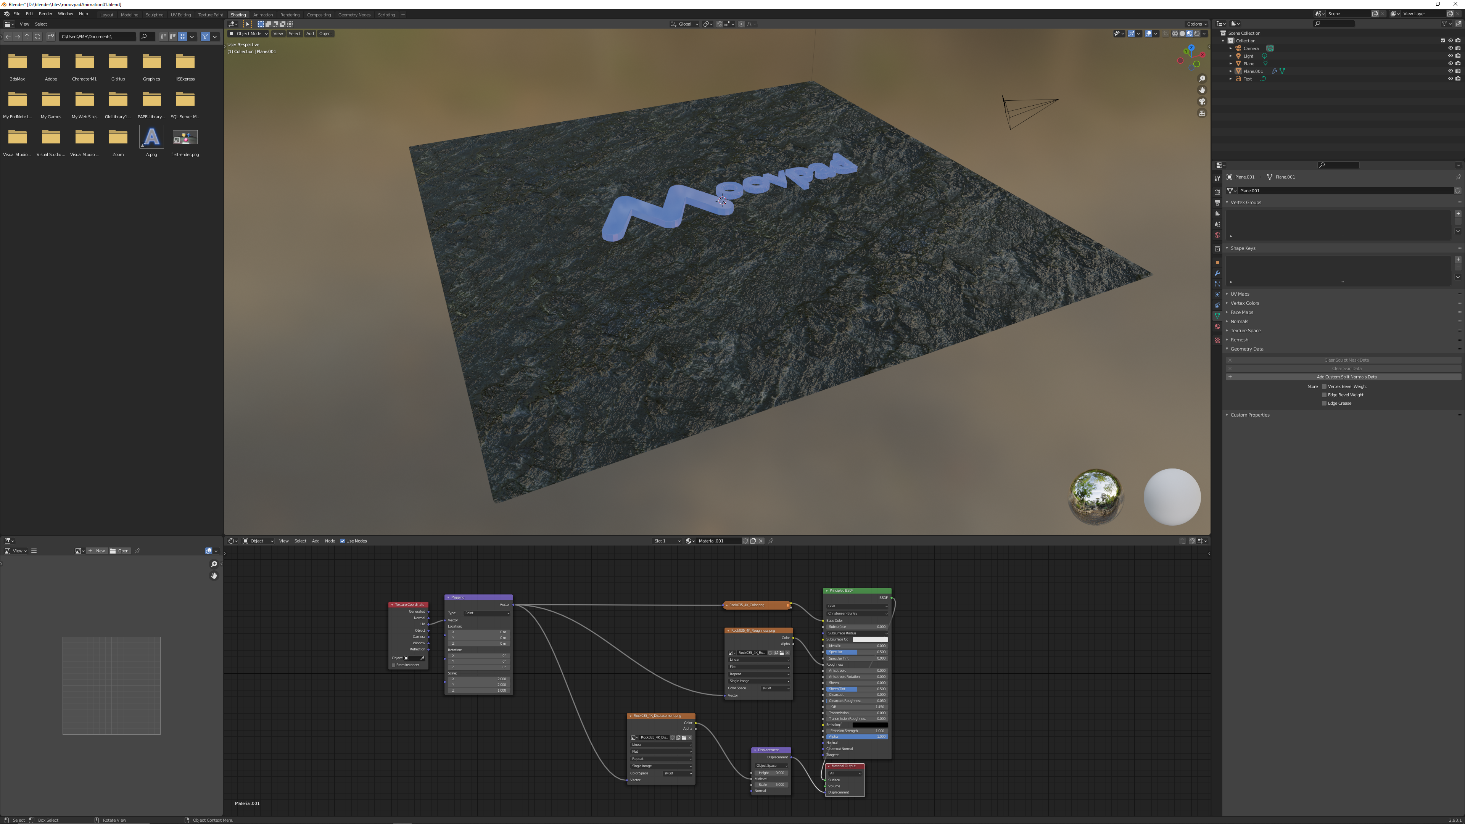This screenshot has width=1465, height=824.
Task: Go back in file browser history
Action: pyautogui.click(x=8, y=36)
